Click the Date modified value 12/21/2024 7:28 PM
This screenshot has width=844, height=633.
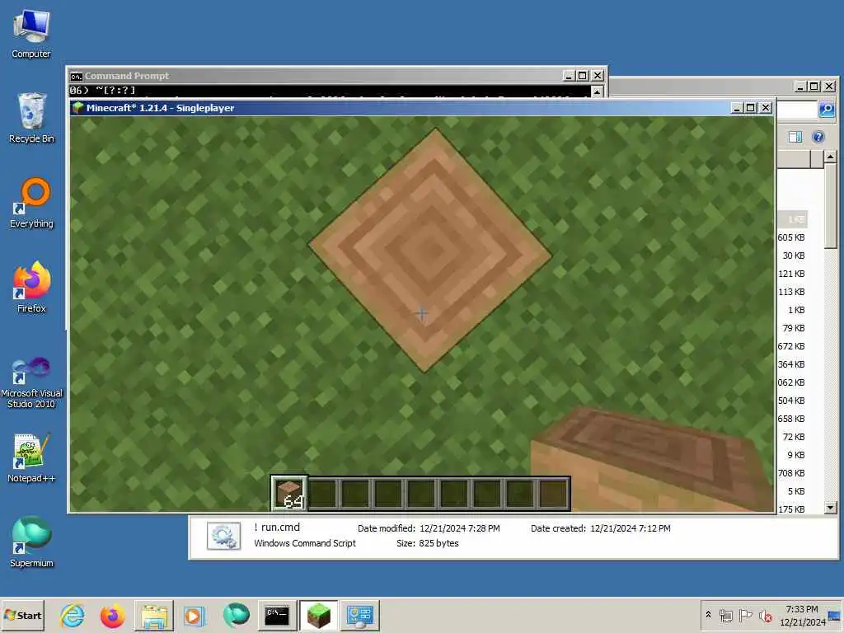pyautogui.click(x=460, y=528)
